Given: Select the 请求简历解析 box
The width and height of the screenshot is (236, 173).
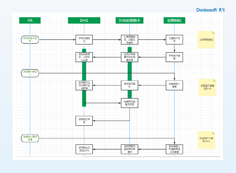Looking at the screenshot, I should [x=130, y=85].
